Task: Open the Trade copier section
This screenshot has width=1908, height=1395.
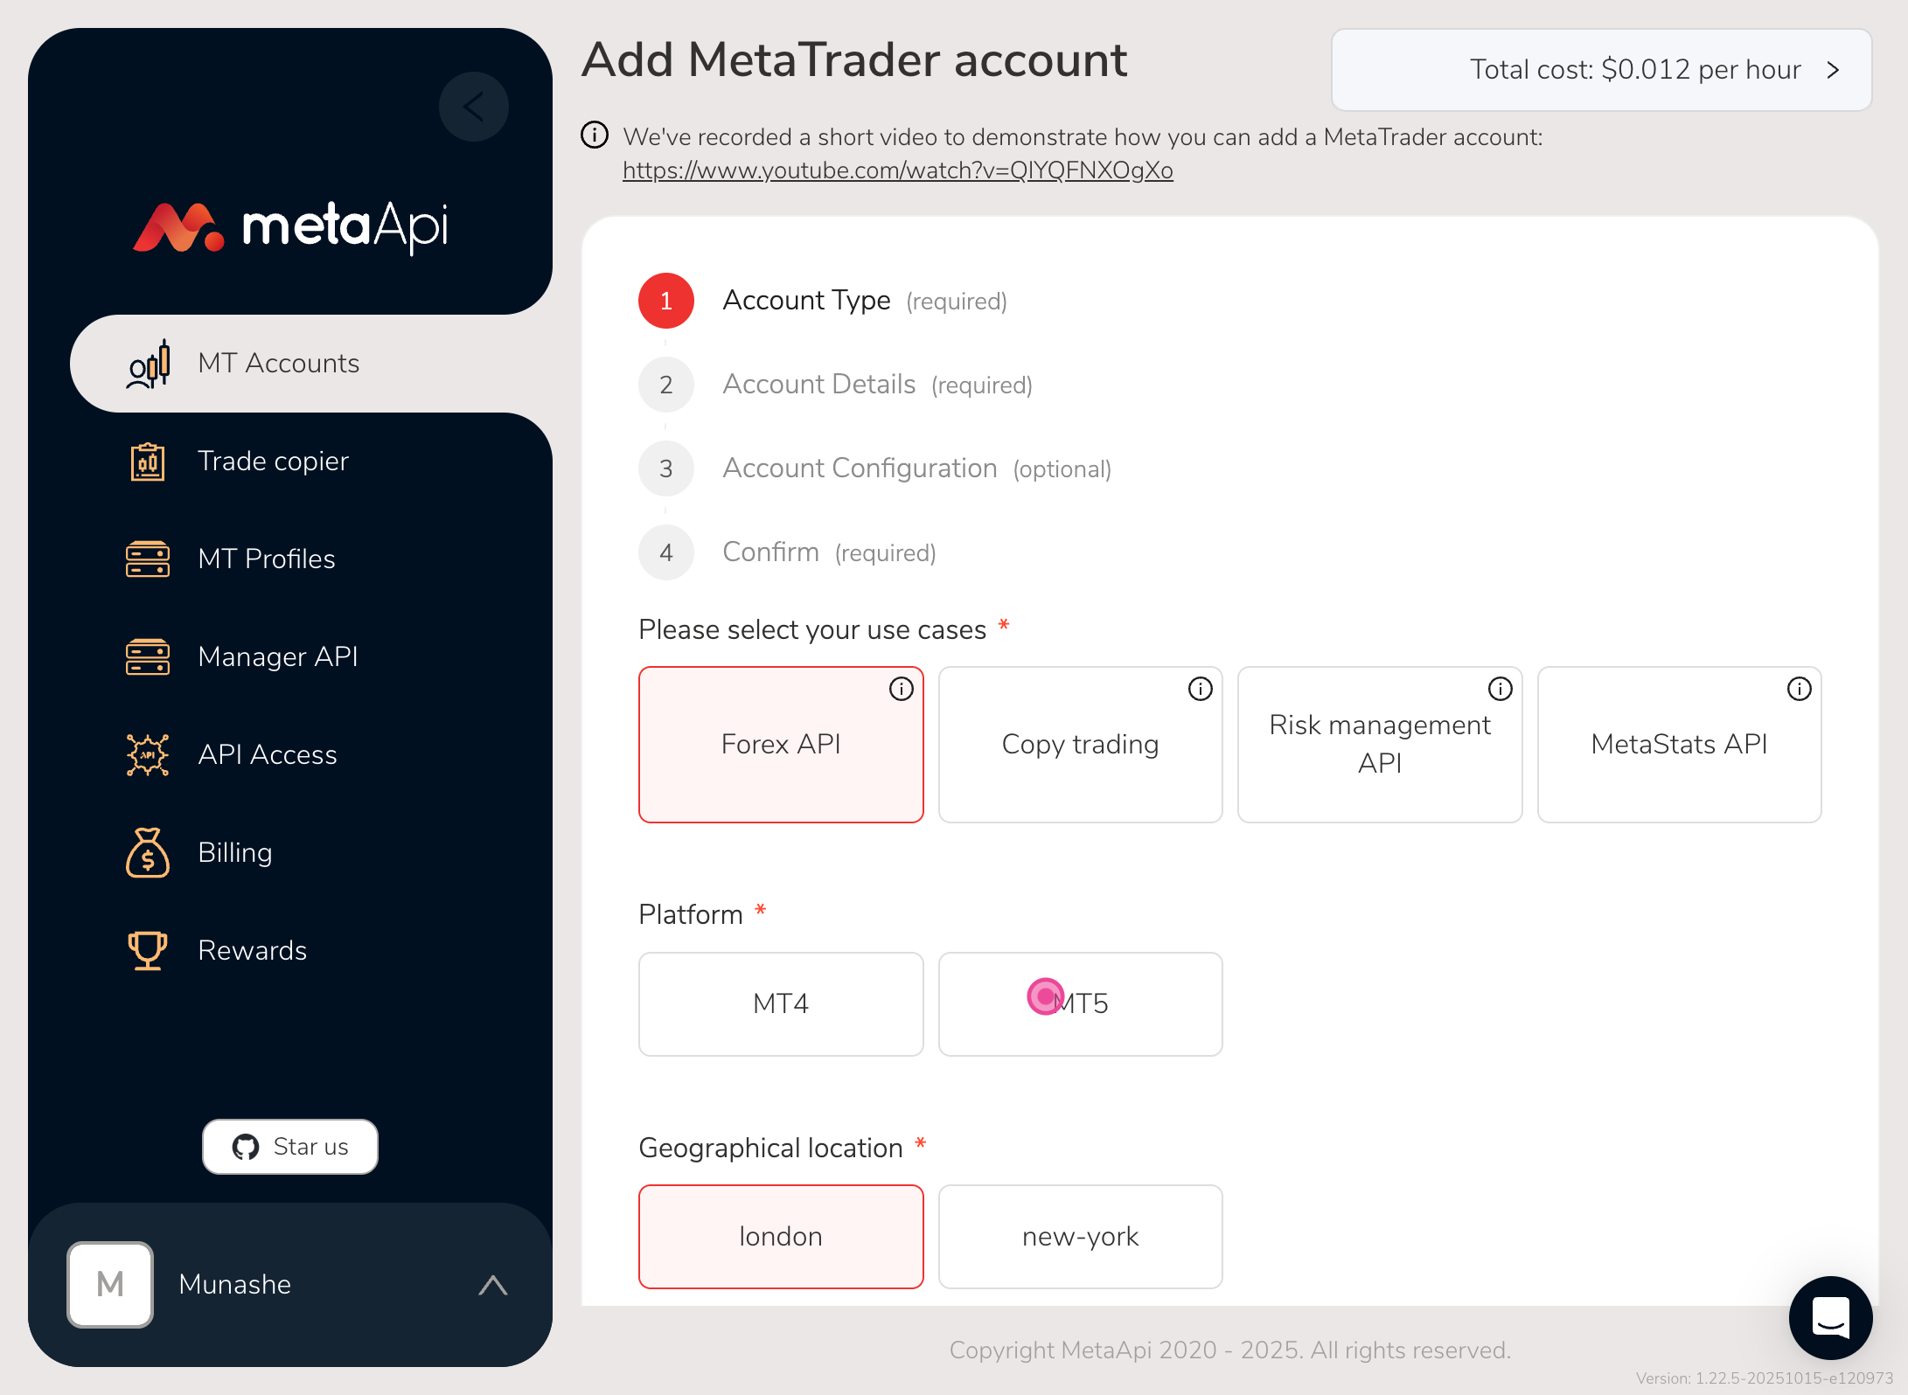Action: click(273, 461)
